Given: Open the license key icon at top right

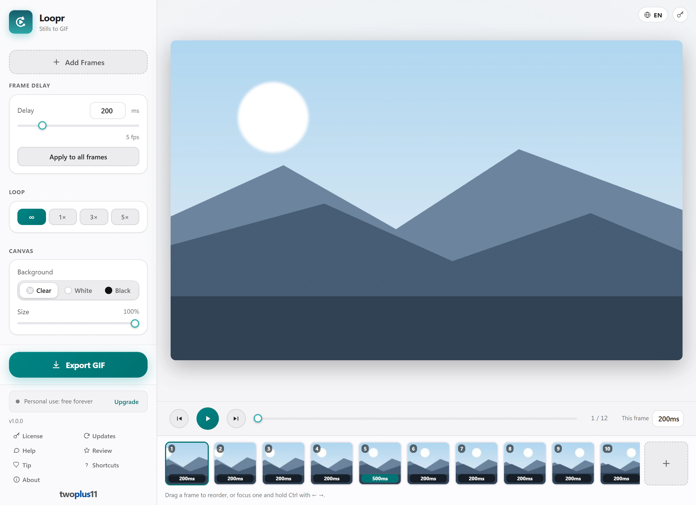Looking at the screenshot, I should (x=680, y=15).
